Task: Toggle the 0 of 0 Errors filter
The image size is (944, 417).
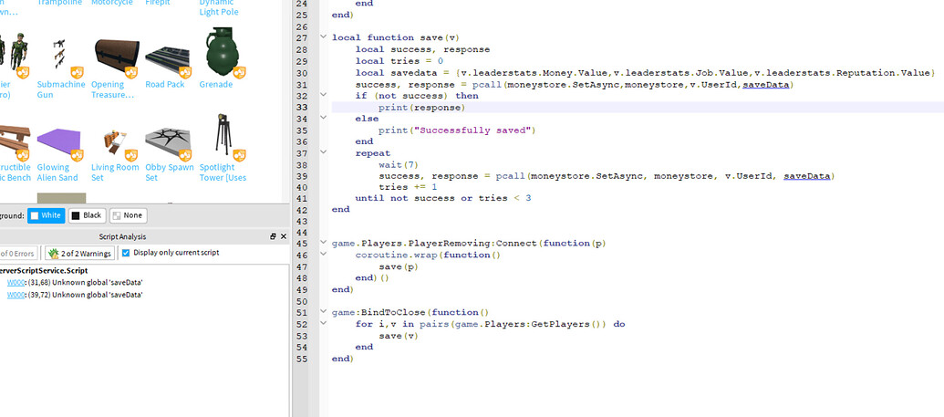Action: pyautogui.click(x=19, y=253)
